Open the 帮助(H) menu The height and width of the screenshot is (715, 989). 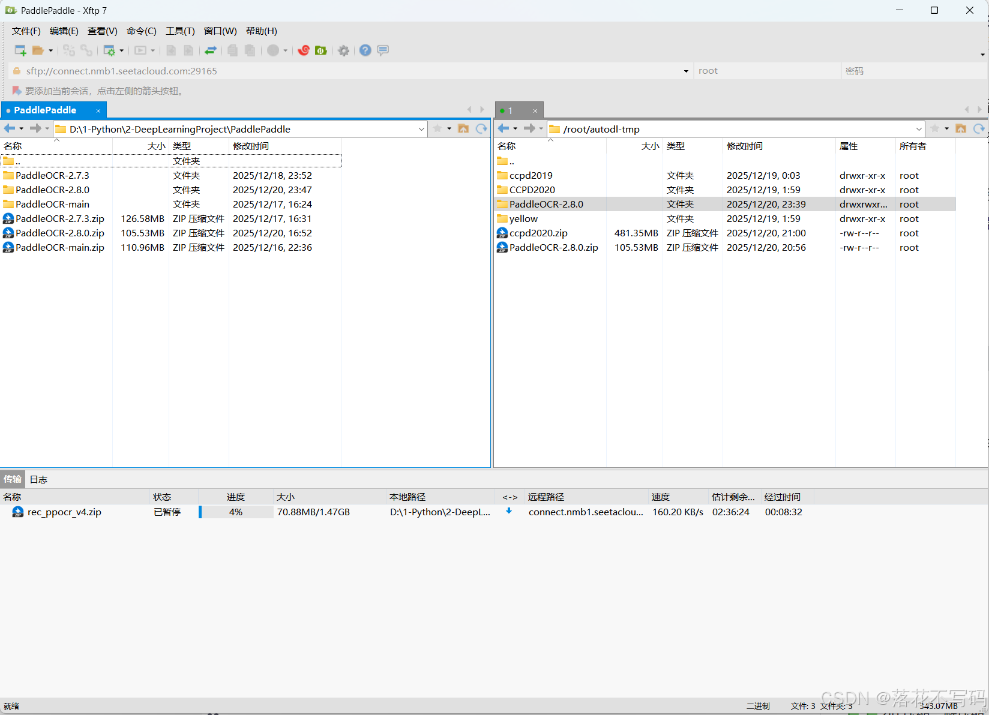pyautogui.click(x=262, y=31)
